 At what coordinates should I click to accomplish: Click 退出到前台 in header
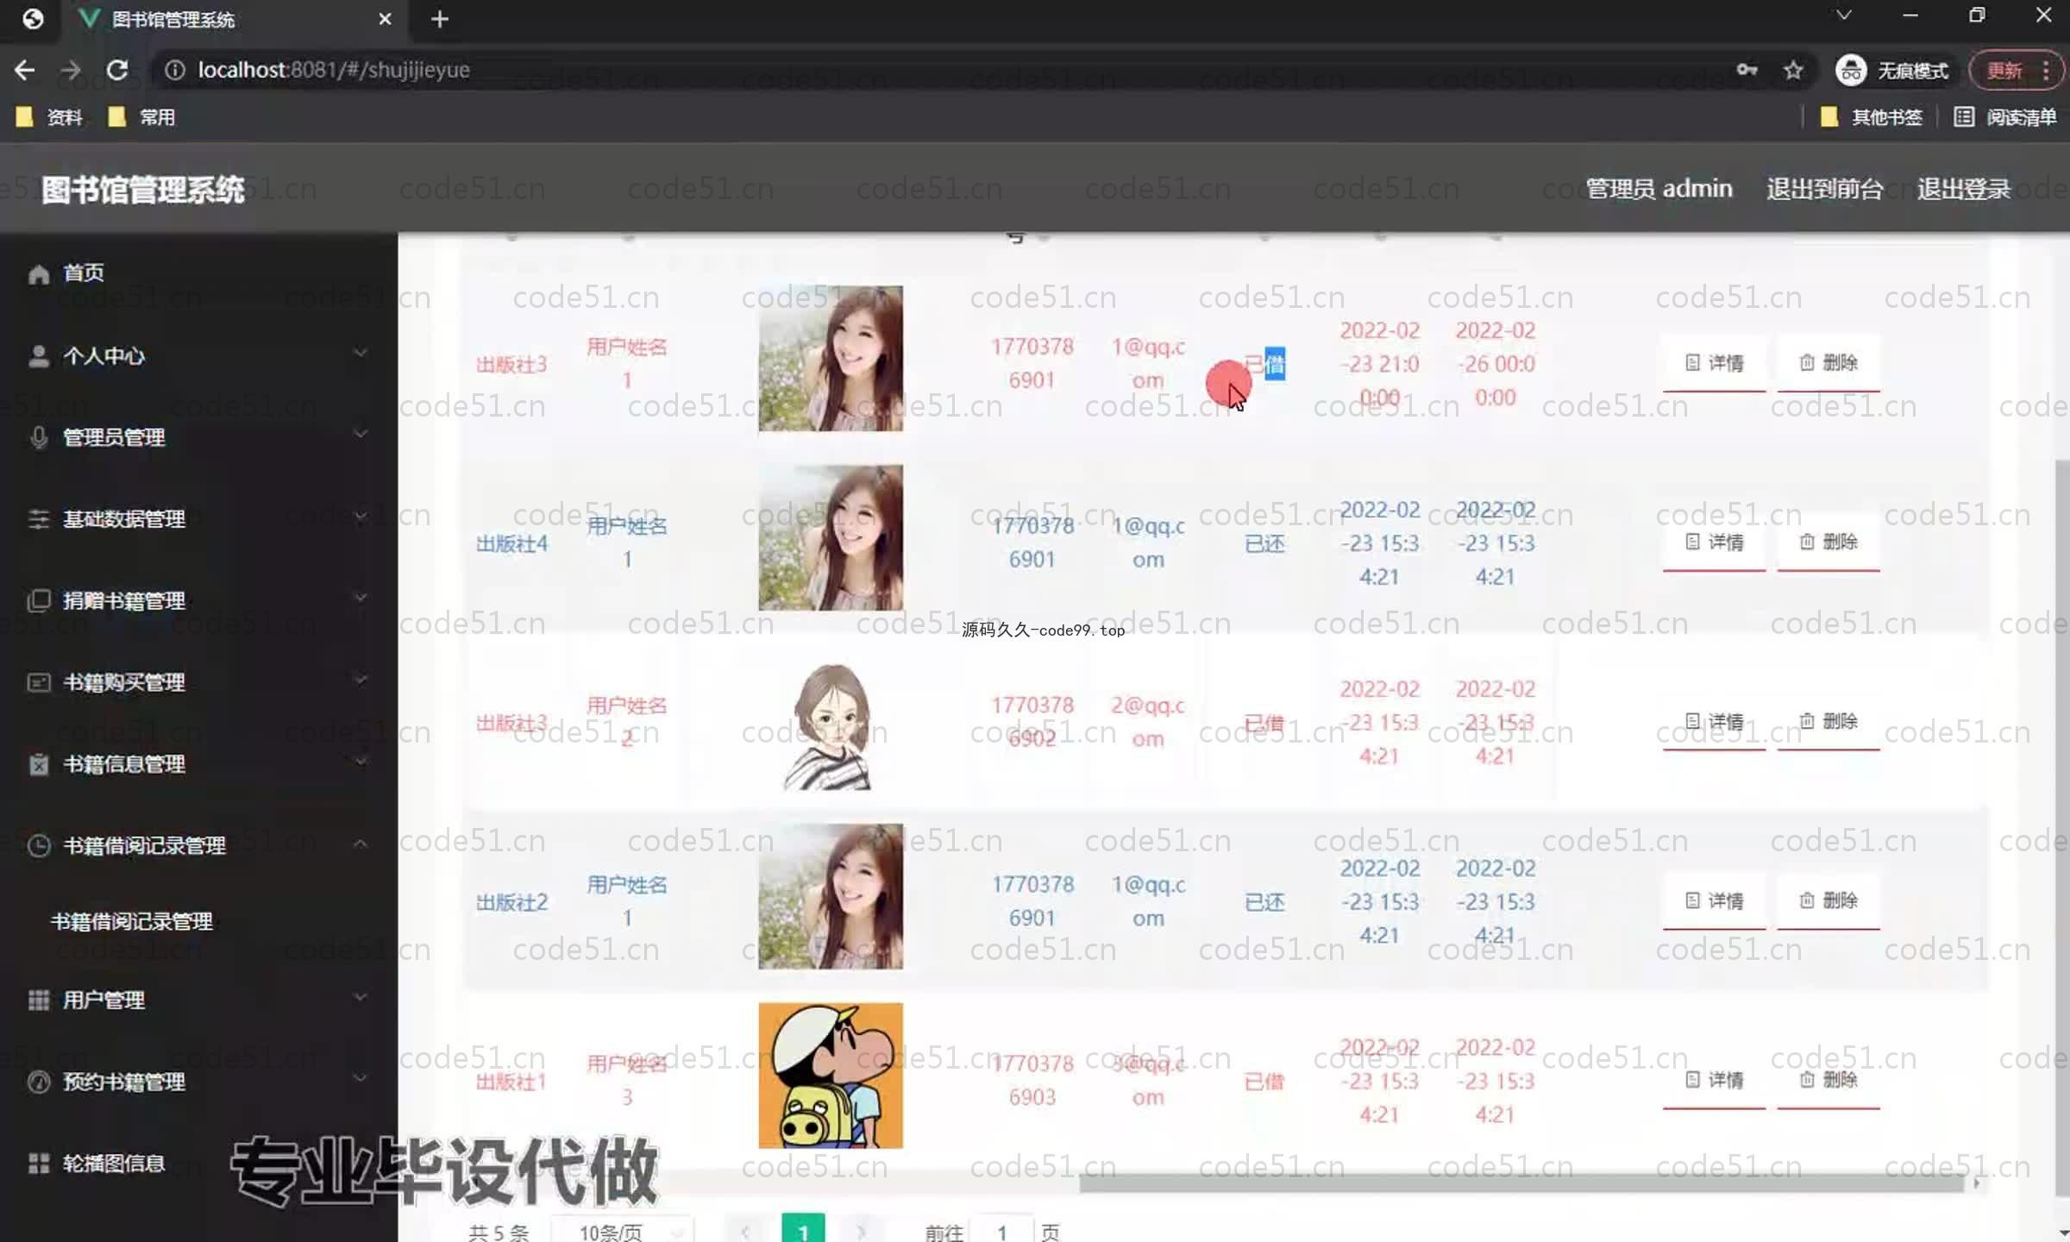(1824, 188)
